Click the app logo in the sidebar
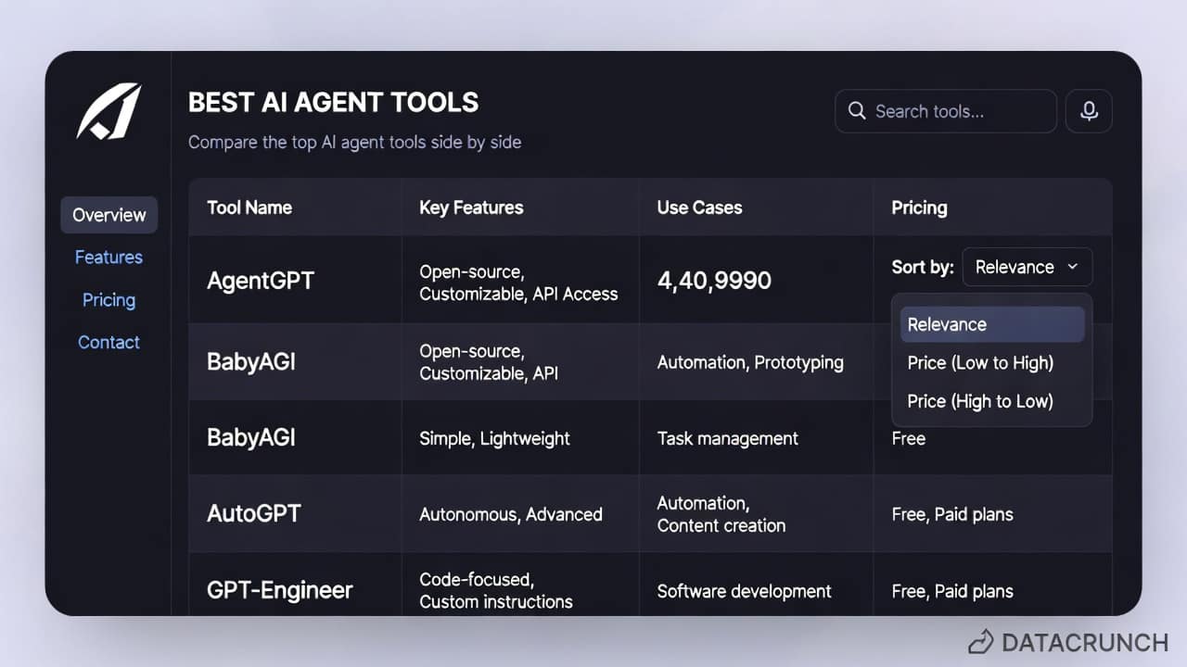This screenshot has width=1187, height=667. point(108,111)
